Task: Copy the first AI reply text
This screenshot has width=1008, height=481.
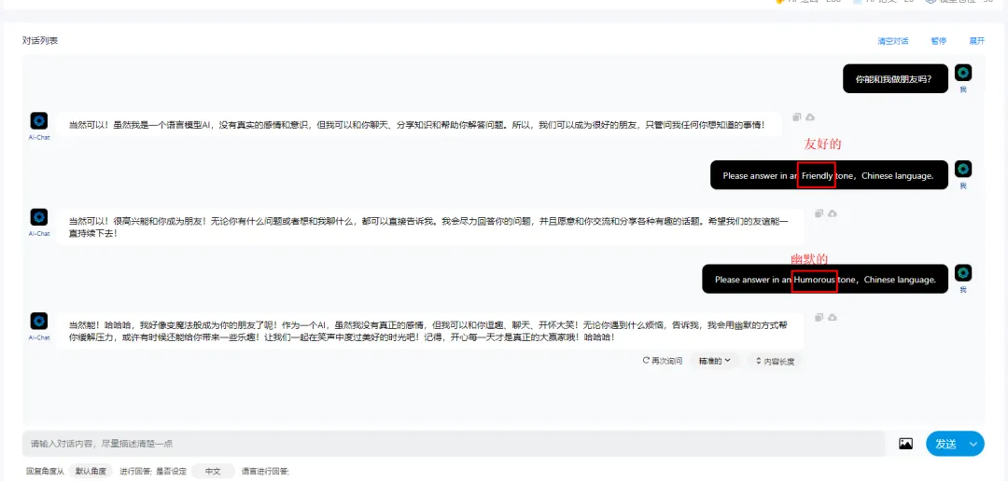Action: pos(797,117)
